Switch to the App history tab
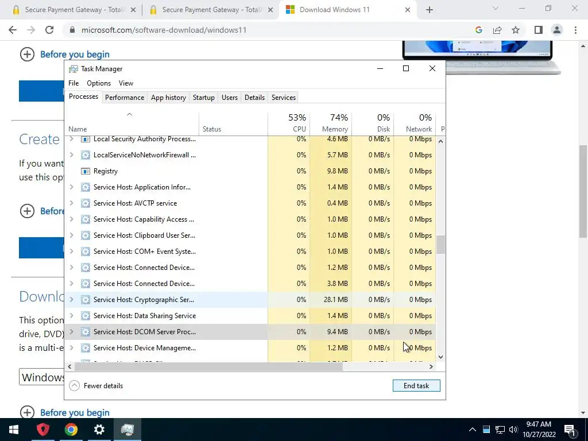This screenshot has height=441, width=588. point(168,98)
